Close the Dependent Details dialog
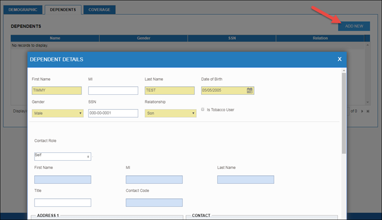The width and height of the screenshot is (382, 220). tap(340, 59)
